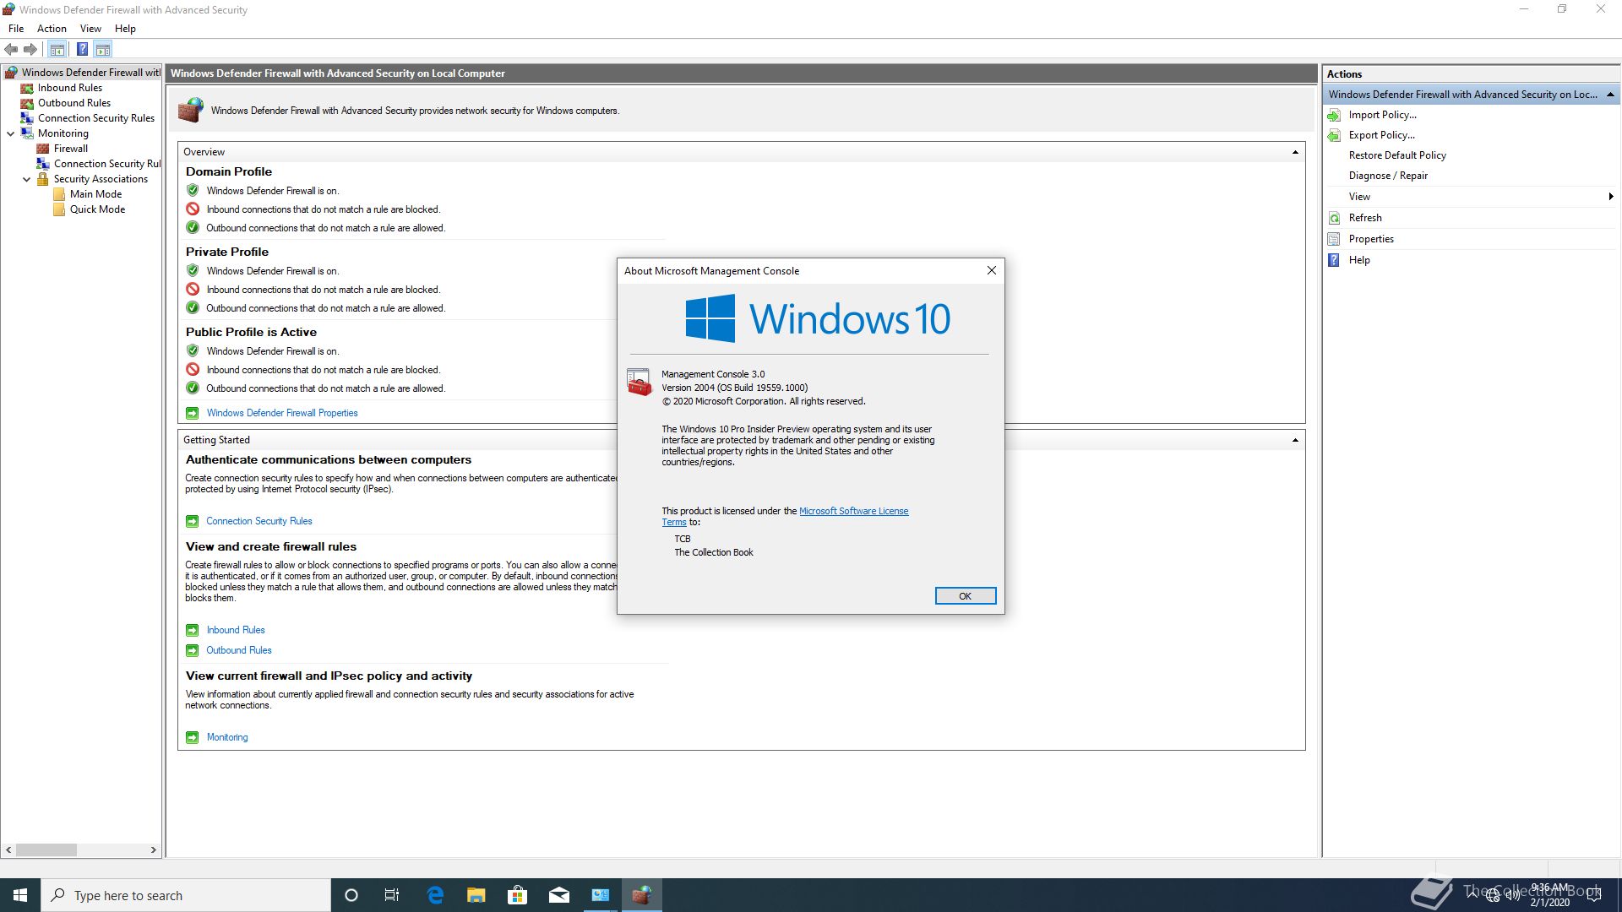
Task: Click the Properties action icon
Action: 1334,239
